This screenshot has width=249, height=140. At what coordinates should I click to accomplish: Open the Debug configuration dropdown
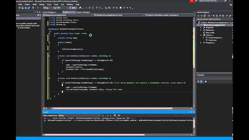[47, 8]
